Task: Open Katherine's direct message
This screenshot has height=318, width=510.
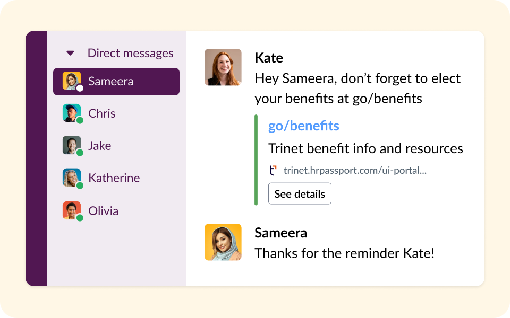Action: point(114,178)
